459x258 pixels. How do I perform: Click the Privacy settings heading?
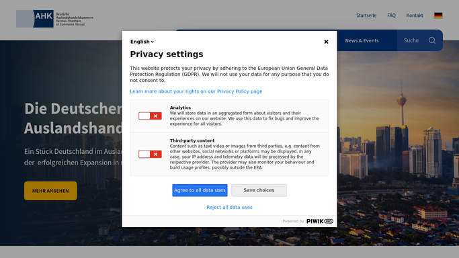[167, 54]
